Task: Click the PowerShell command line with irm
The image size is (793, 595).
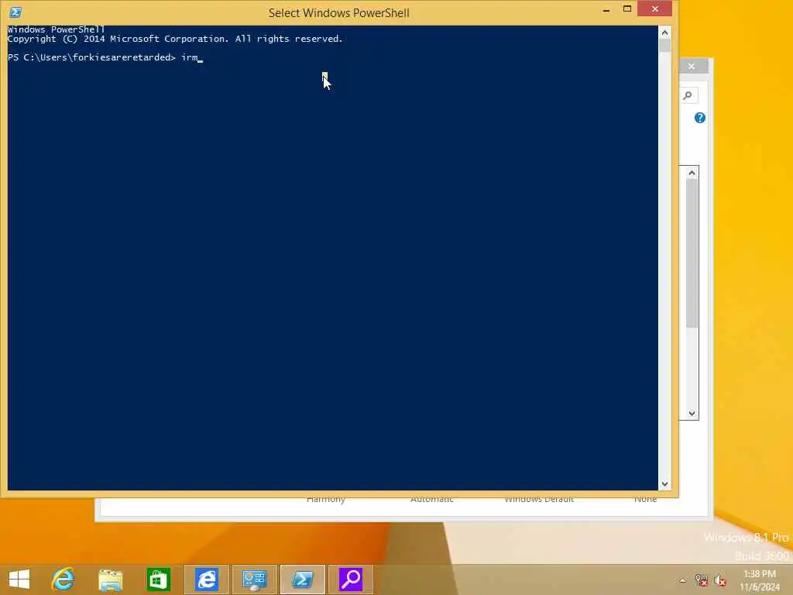Action: (x=105, y=57)
